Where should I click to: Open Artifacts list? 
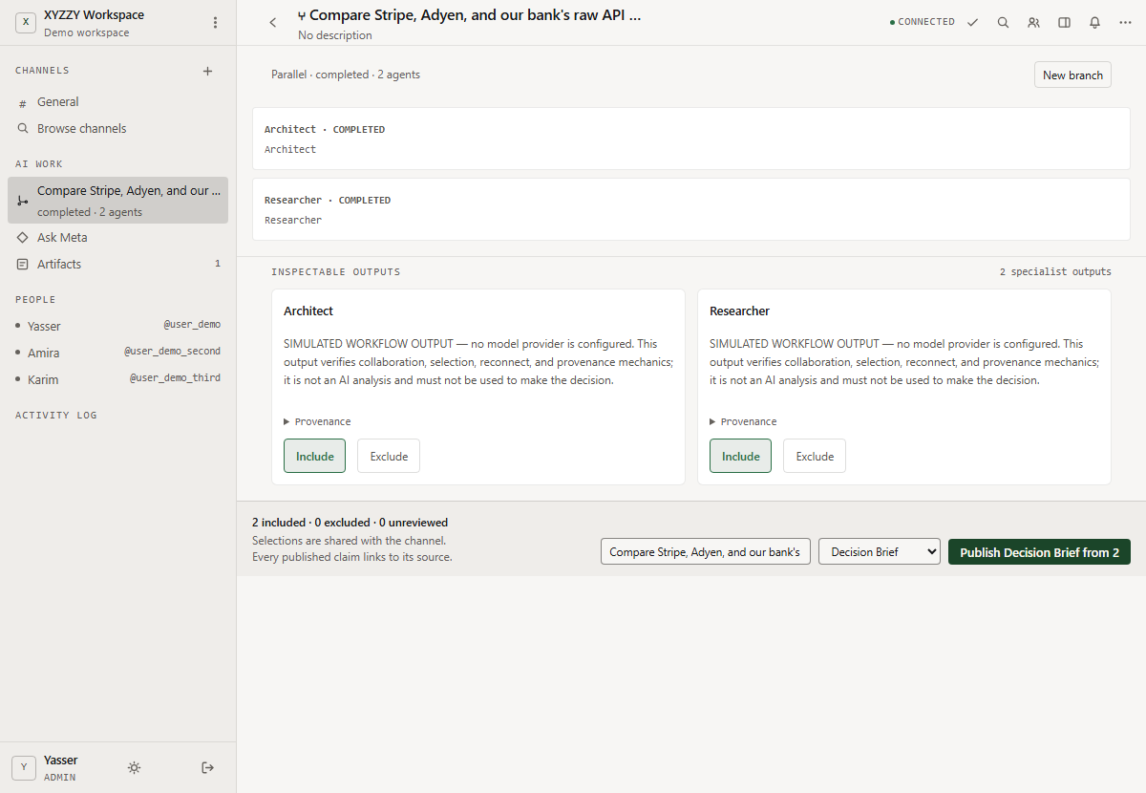click(117, 265)
